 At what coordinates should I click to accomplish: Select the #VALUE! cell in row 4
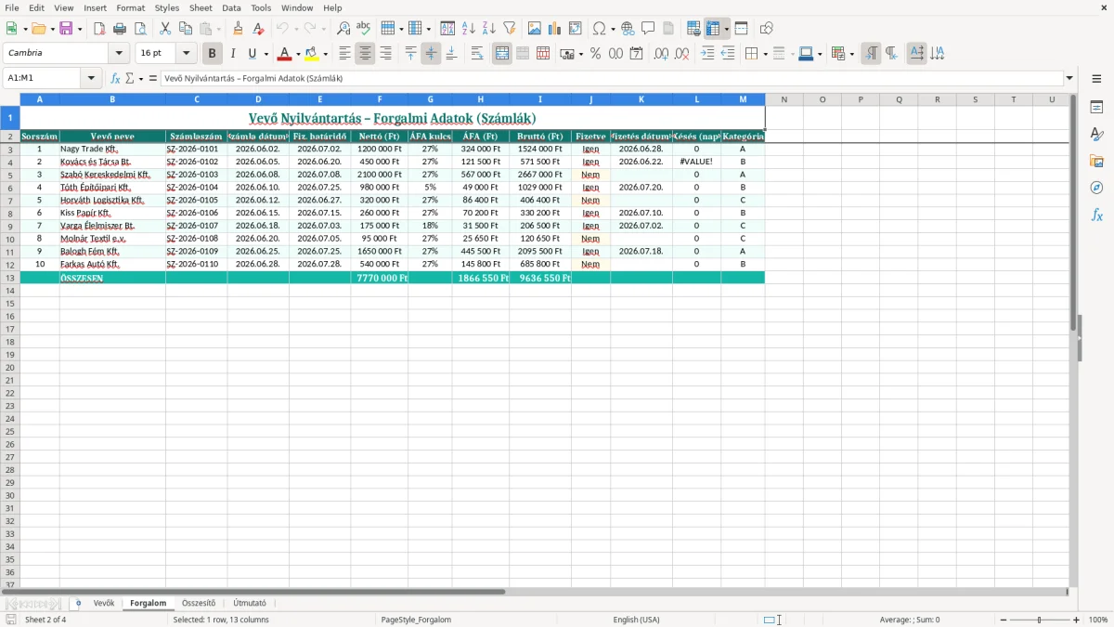click(696, 162)
